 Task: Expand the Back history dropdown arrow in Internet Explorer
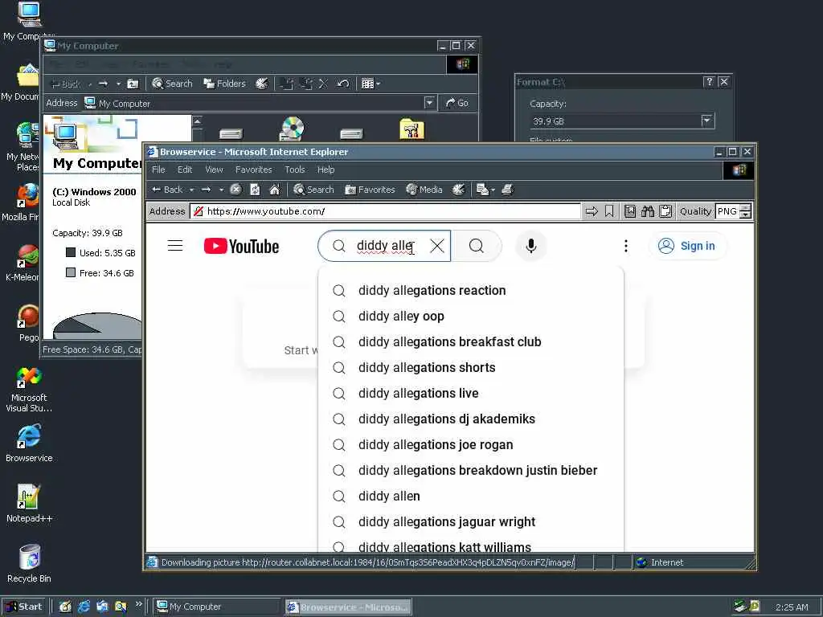pos(191,190)
